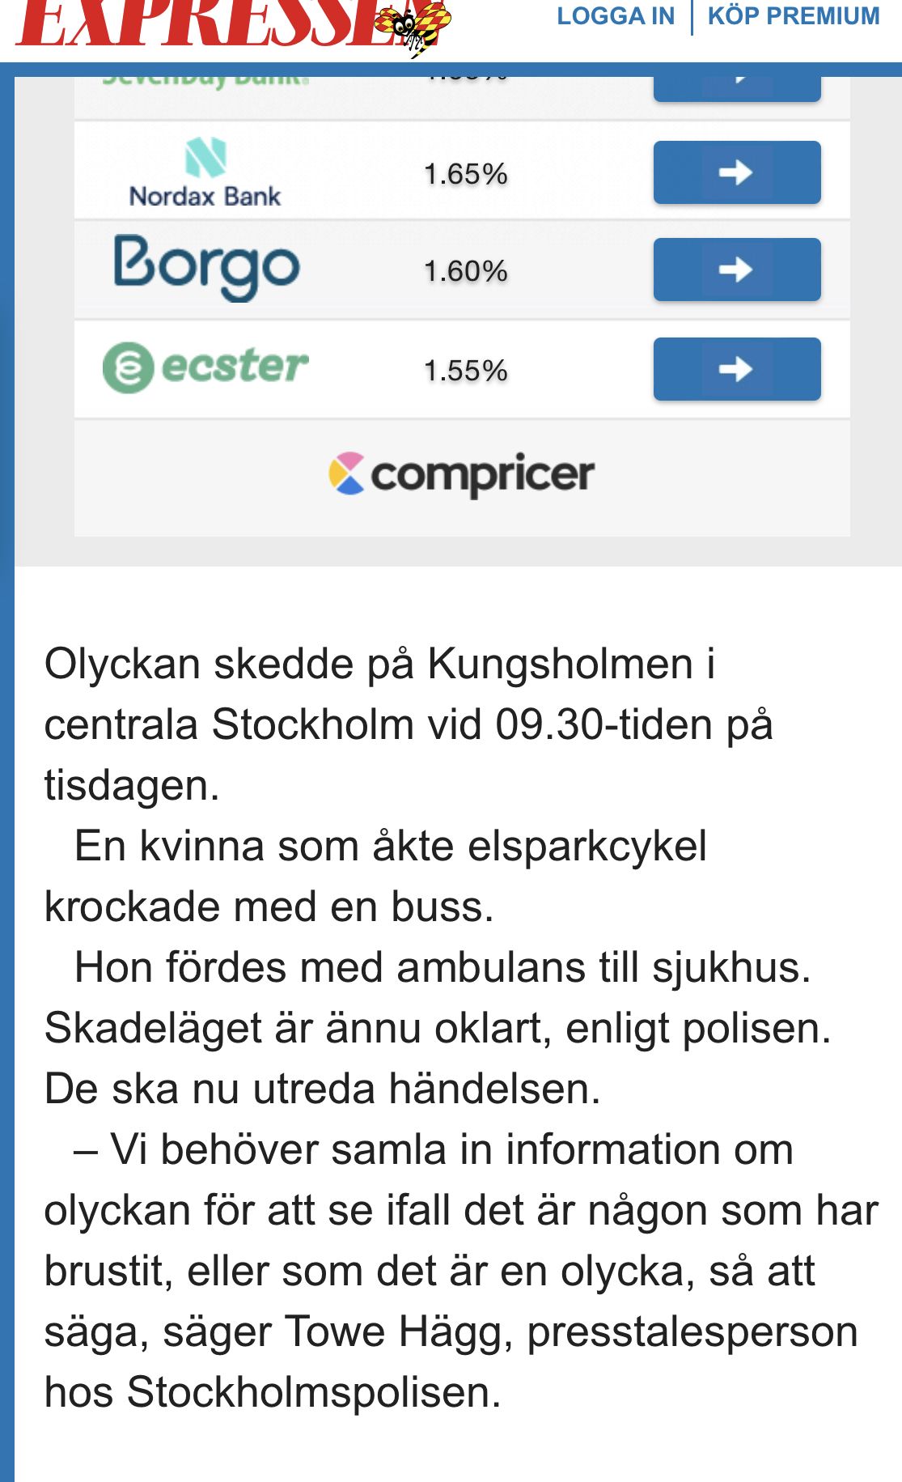Click arrow button for Nordax Bank
Viewport: 902px width, 1482px height.
coord(737,172)
